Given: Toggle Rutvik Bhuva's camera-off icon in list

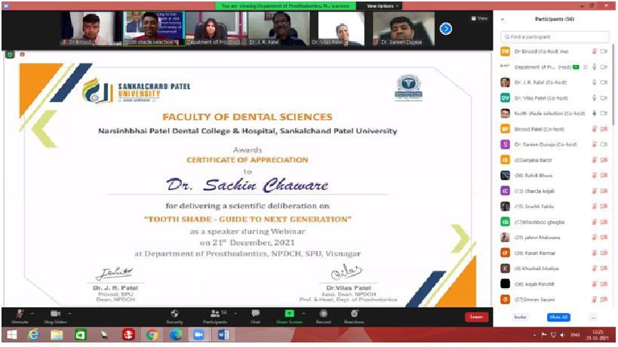Looking at the screenshot, I should tap(604, 176).
